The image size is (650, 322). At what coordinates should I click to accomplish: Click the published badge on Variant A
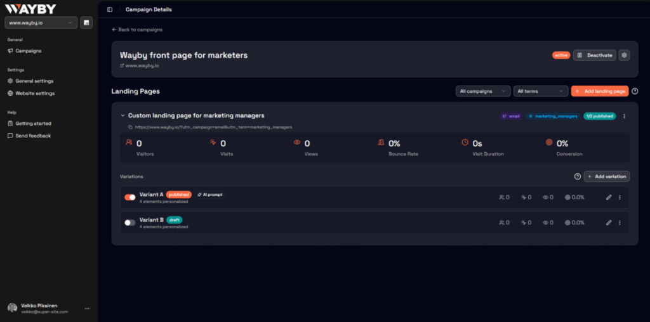[179, 195]
